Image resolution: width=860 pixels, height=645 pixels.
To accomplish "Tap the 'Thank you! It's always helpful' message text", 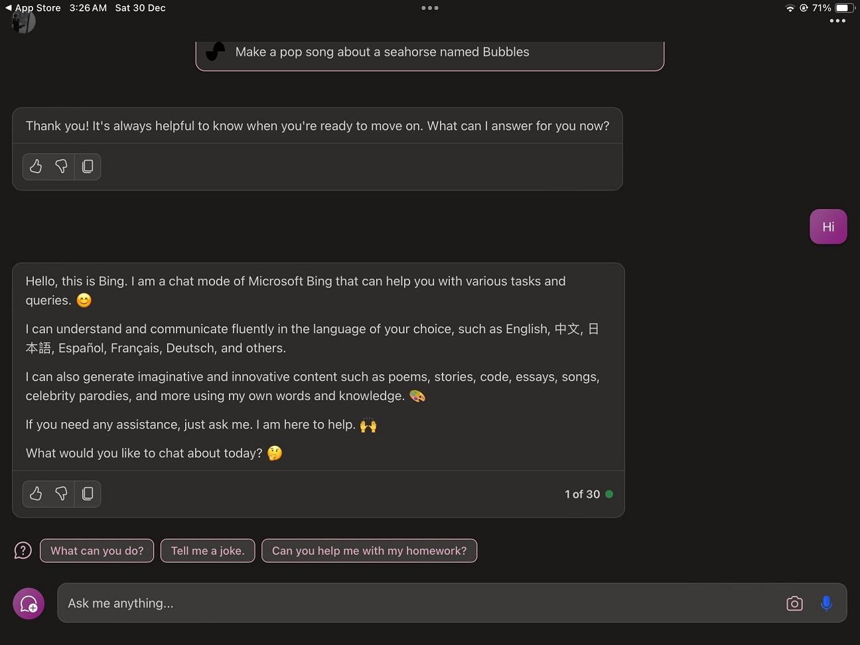I will [x=317, y=126].
